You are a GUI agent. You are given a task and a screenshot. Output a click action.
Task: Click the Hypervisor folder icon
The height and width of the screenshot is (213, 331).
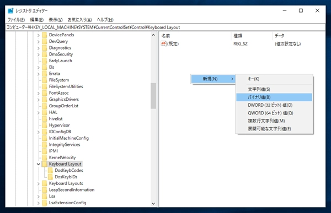[x=44, y=125]
